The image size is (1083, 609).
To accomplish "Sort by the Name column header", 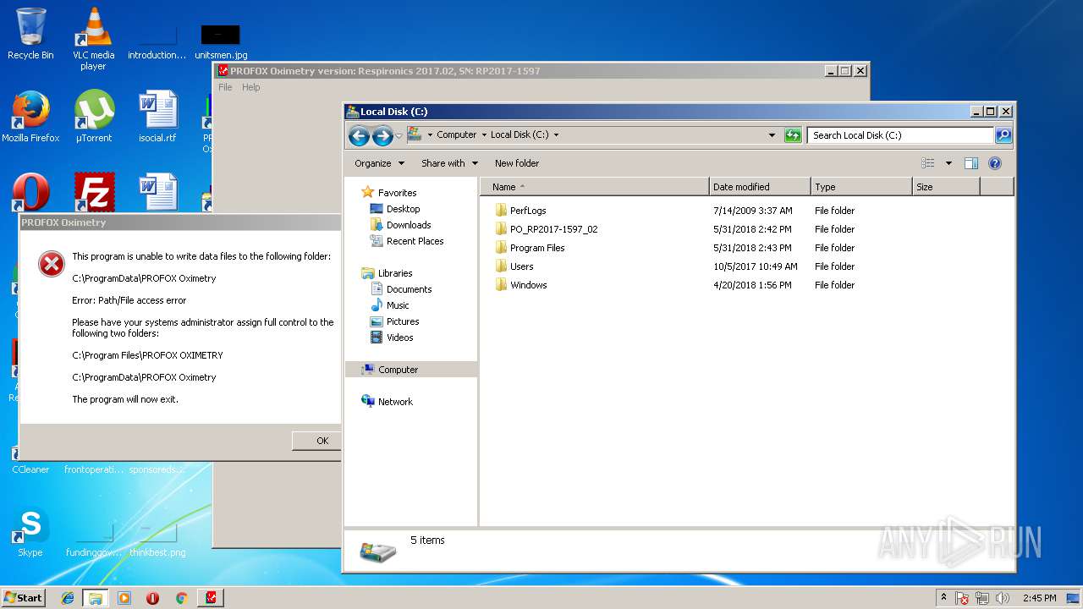I will coord(595,187).
